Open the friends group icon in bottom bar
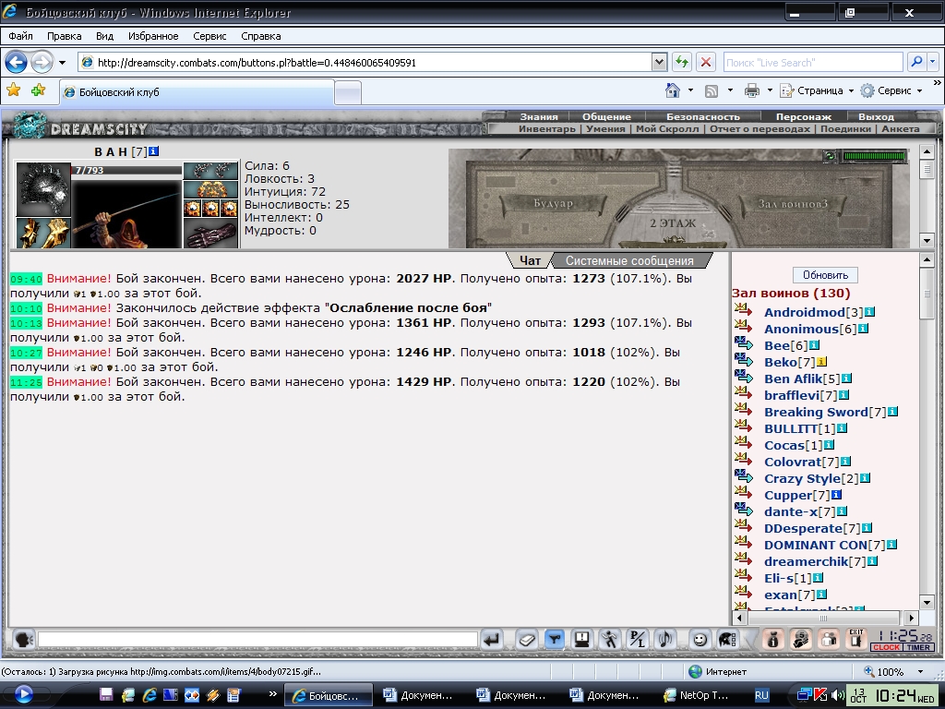 [829, 639]
